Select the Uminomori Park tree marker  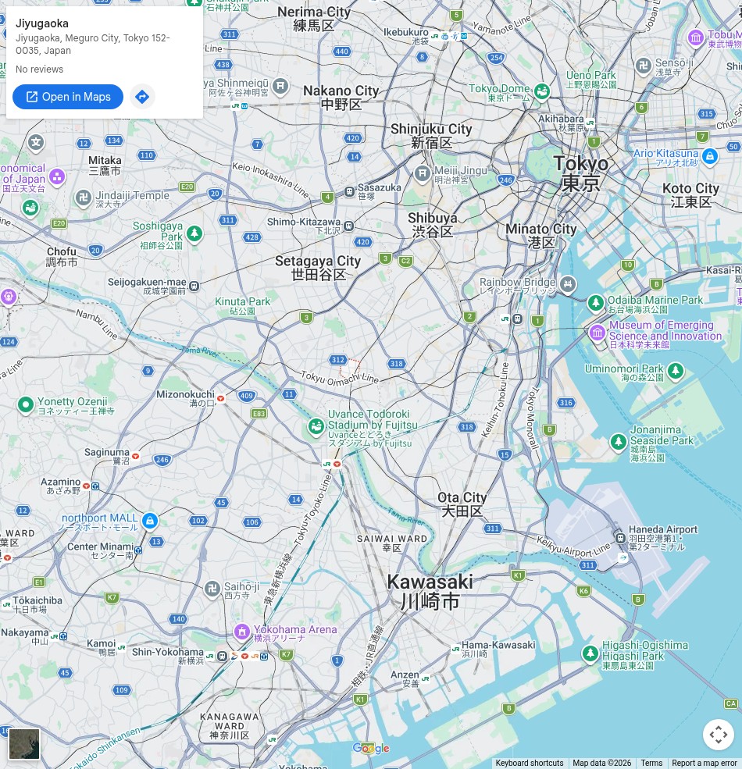coord(676,372)
